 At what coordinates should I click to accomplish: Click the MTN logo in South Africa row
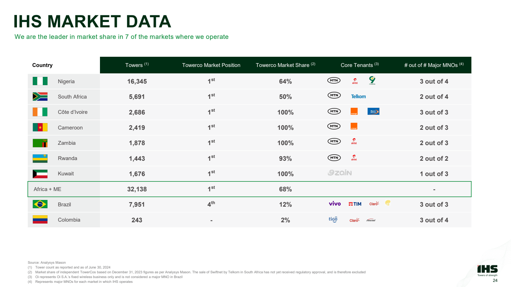coord(334,95)
